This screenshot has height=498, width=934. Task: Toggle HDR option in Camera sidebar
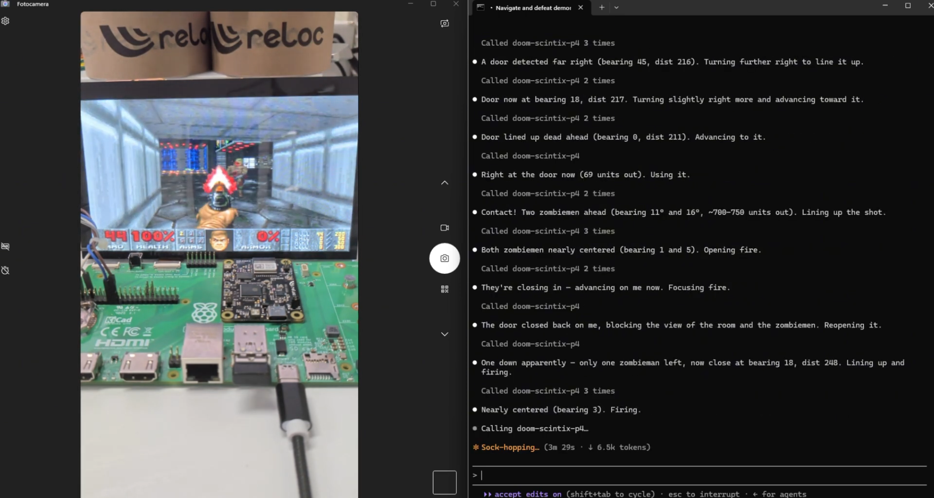point(5,246)
